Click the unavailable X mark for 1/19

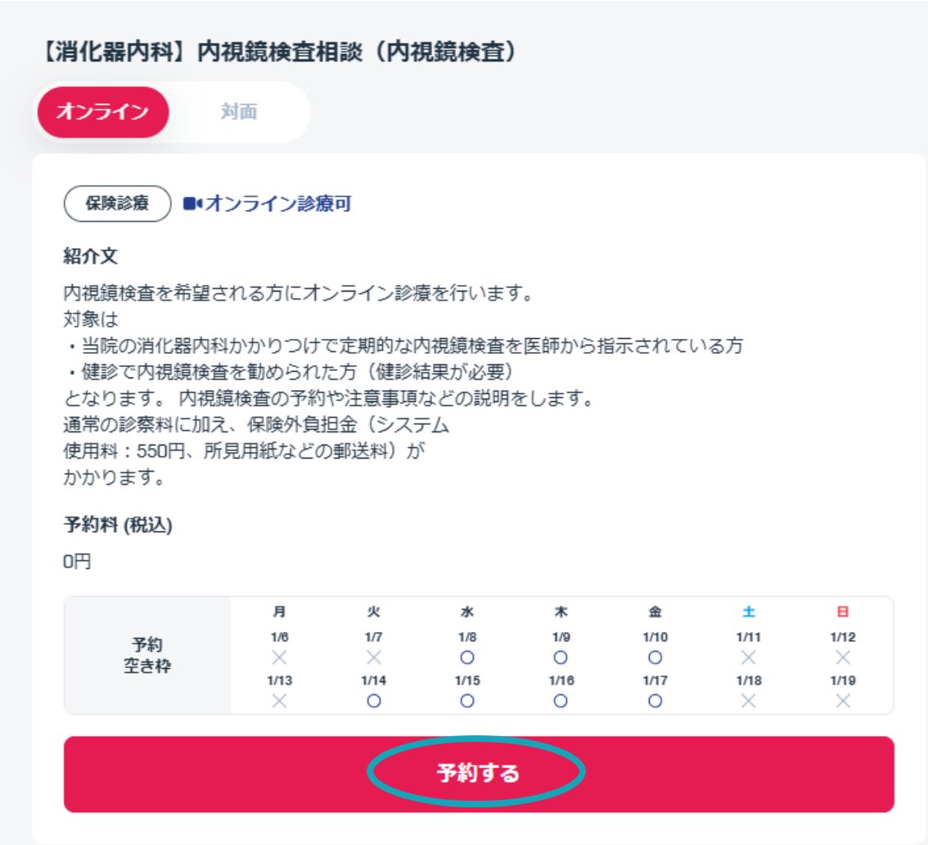(843, 701)
